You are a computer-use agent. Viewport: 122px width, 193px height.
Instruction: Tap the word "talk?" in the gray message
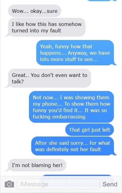point(18,82)
